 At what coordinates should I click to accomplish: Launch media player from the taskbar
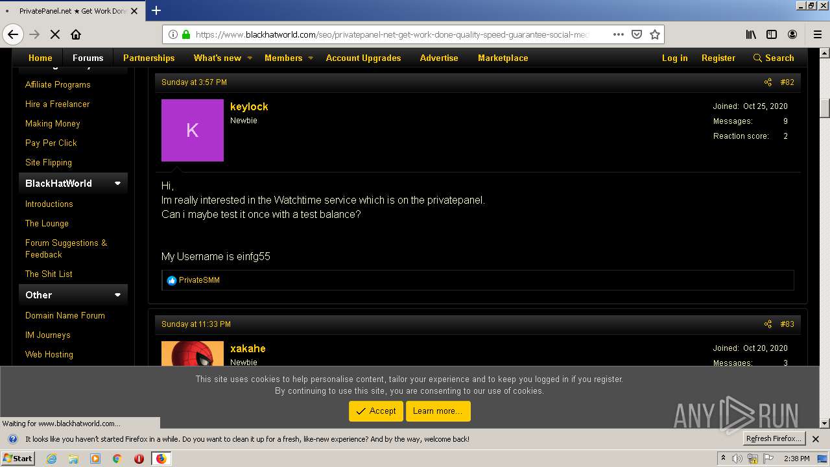[x=95, y=459]
